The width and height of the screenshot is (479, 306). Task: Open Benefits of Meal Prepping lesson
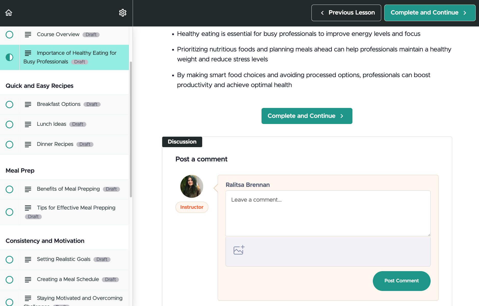click(68, 189)
